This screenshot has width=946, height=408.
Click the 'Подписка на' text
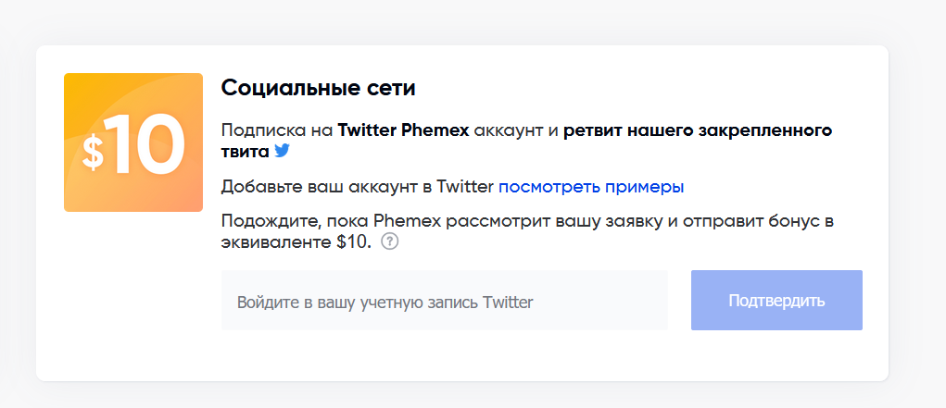click(x=277, y=130)
